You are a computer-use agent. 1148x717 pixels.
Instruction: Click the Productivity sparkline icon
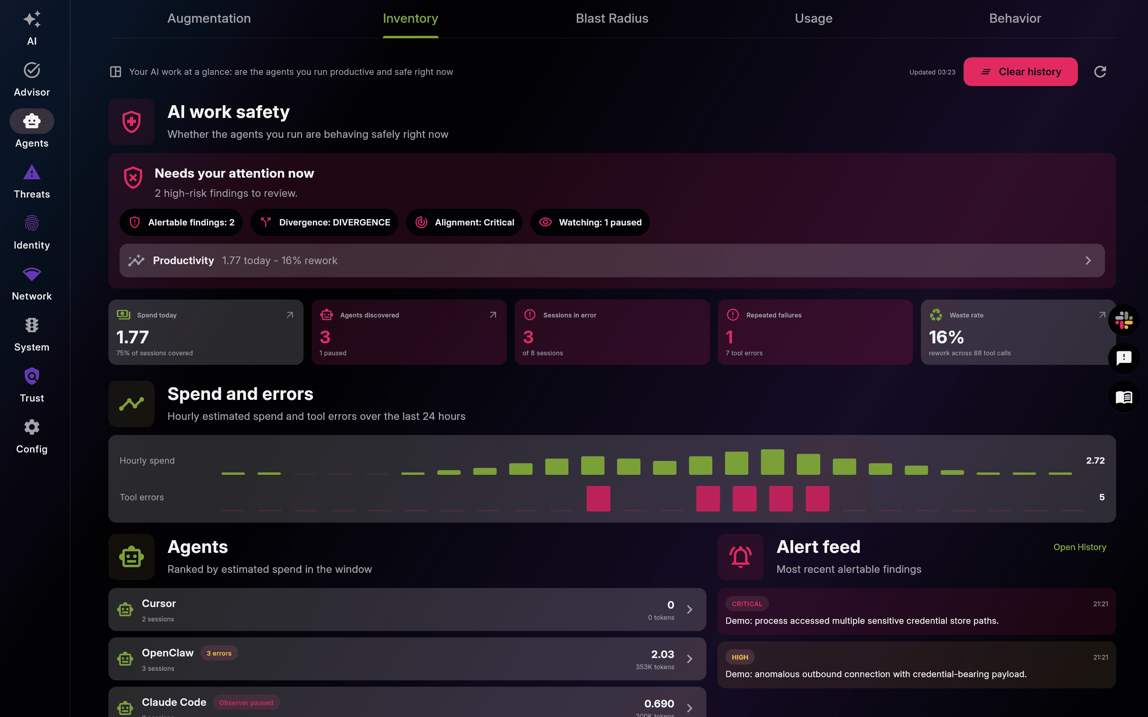(136, 261)
